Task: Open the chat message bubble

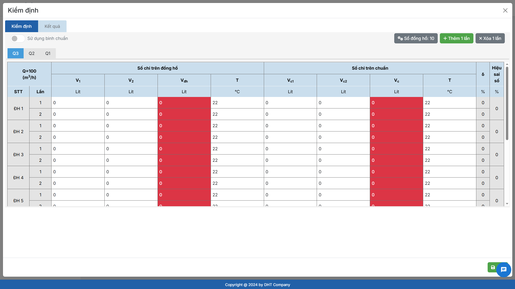Action: pyautogui.click(x=503, y=270)
